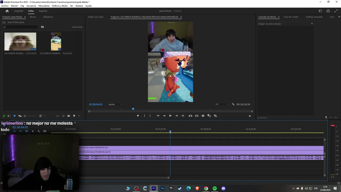Expand the Effect Controls timeline arrow
Screen dimensions: 341x192
(312, 24)
